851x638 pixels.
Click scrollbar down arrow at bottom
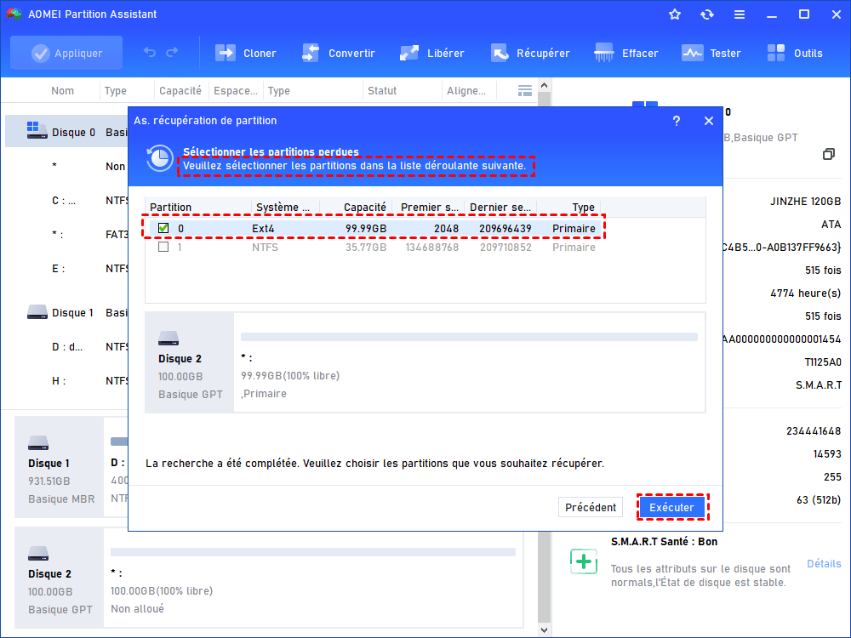tap(545, 629)
